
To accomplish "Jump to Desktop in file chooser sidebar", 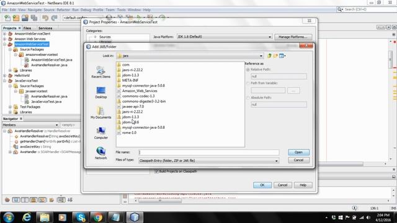I will click(100, 92).
